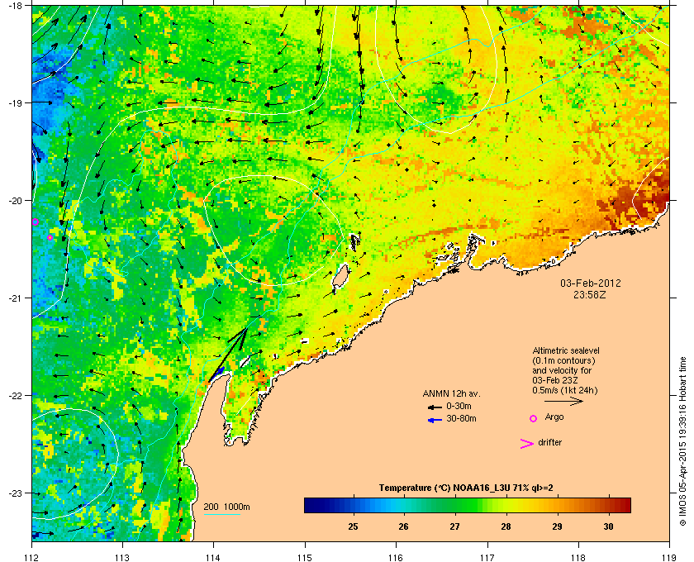Click the black 0-30m legend arrow

click(x=435, y=407)
